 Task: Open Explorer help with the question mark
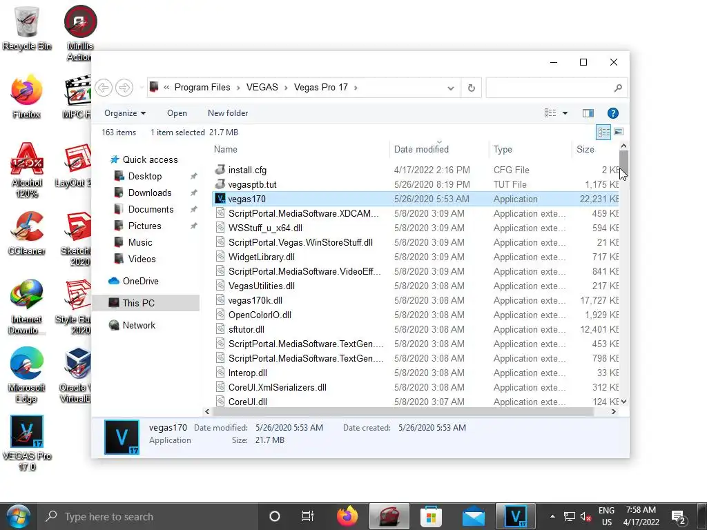[613, 113]
